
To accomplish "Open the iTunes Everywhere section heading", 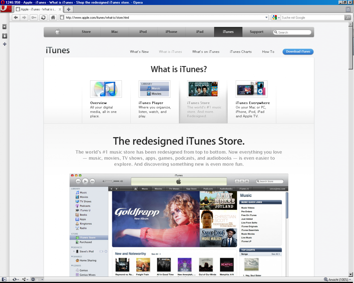I will (253, 103).
